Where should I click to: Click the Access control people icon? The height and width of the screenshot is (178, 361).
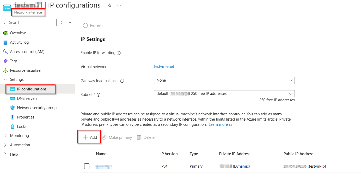5,52
